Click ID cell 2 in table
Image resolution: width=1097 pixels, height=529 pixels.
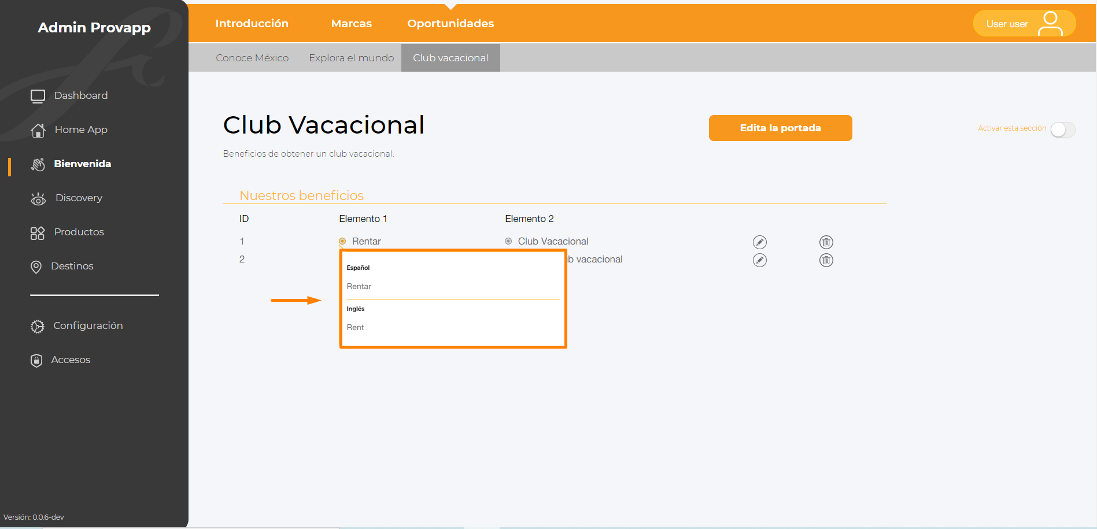tap(242, 259)
